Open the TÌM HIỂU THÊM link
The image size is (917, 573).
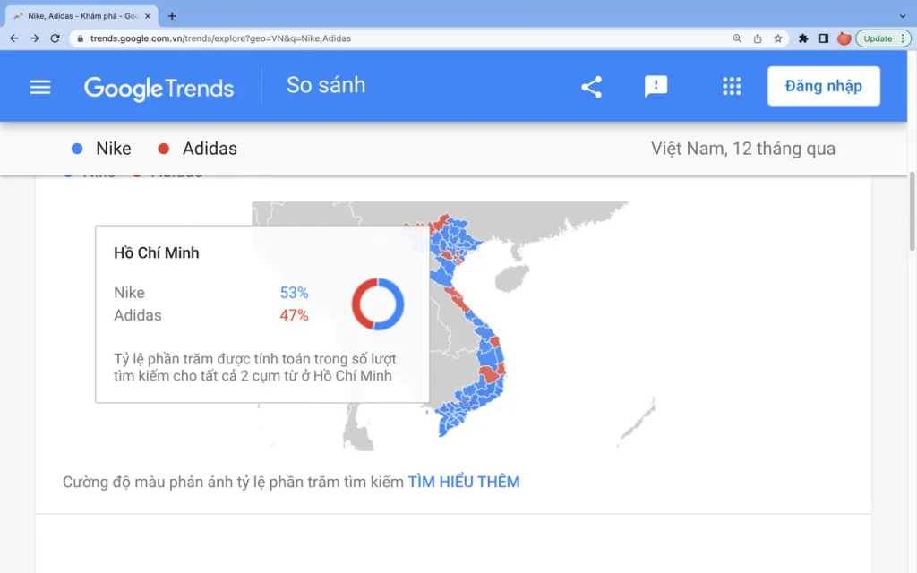(464, 482)
